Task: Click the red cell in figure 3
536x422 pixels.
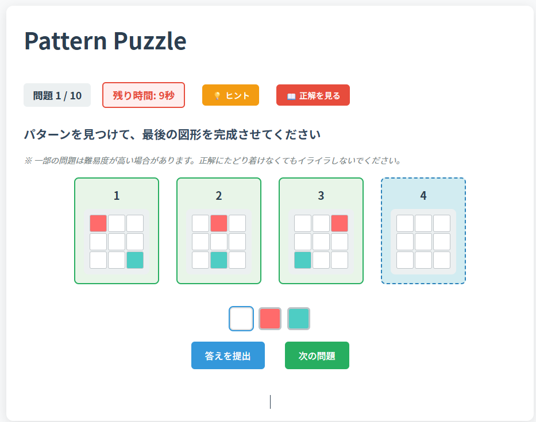Action: tap(340, 223)
